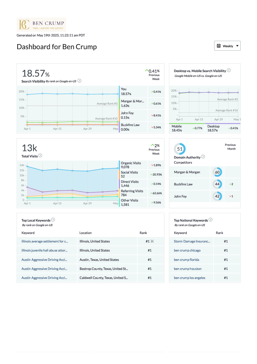Image resolution: width=257 pixels, height=364 pixels.
Task: Open the Total Visits info icon
Action: pos(40,155)
